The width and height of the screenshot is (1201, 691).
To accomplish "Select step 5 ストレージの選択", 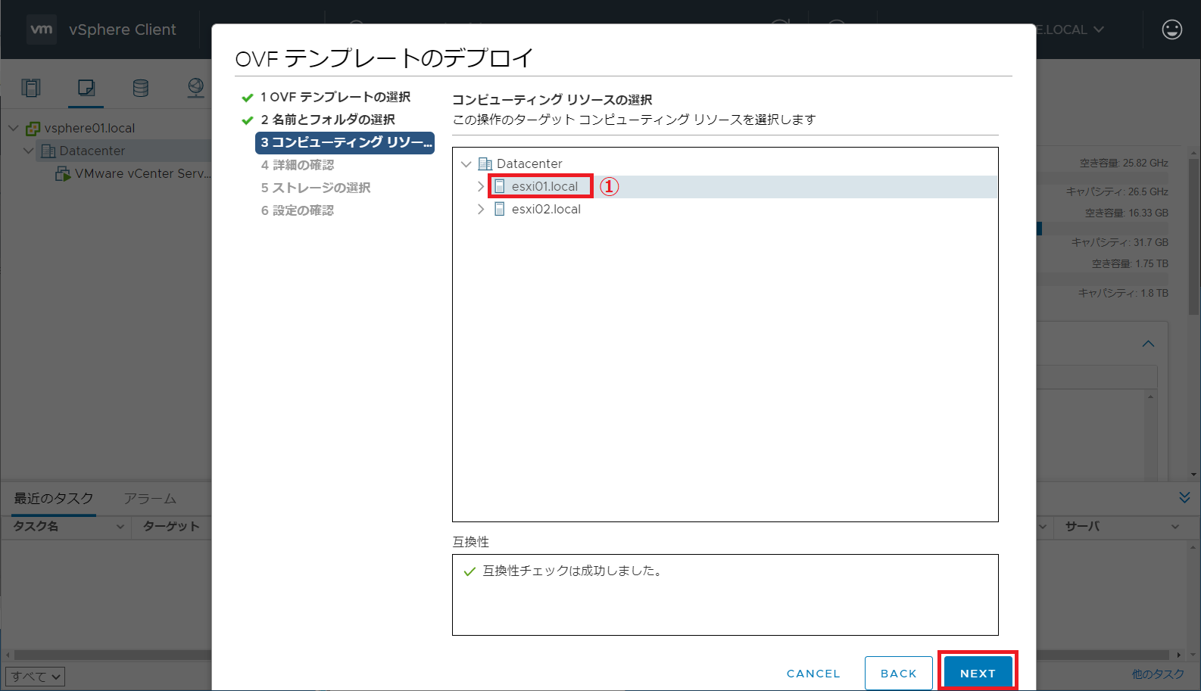I will [x=316, y=188].
